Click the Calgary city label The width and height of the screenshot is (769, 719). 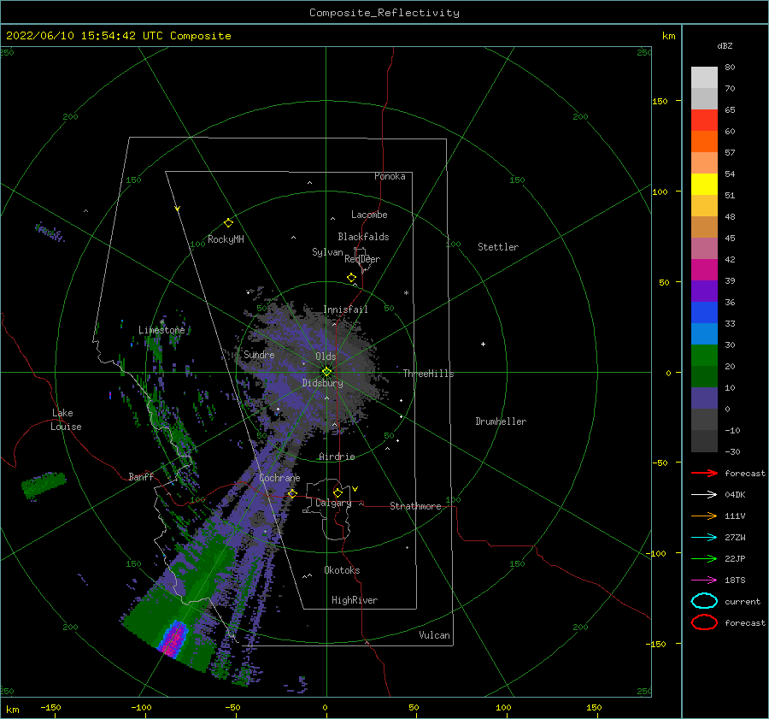click(333, 503)
